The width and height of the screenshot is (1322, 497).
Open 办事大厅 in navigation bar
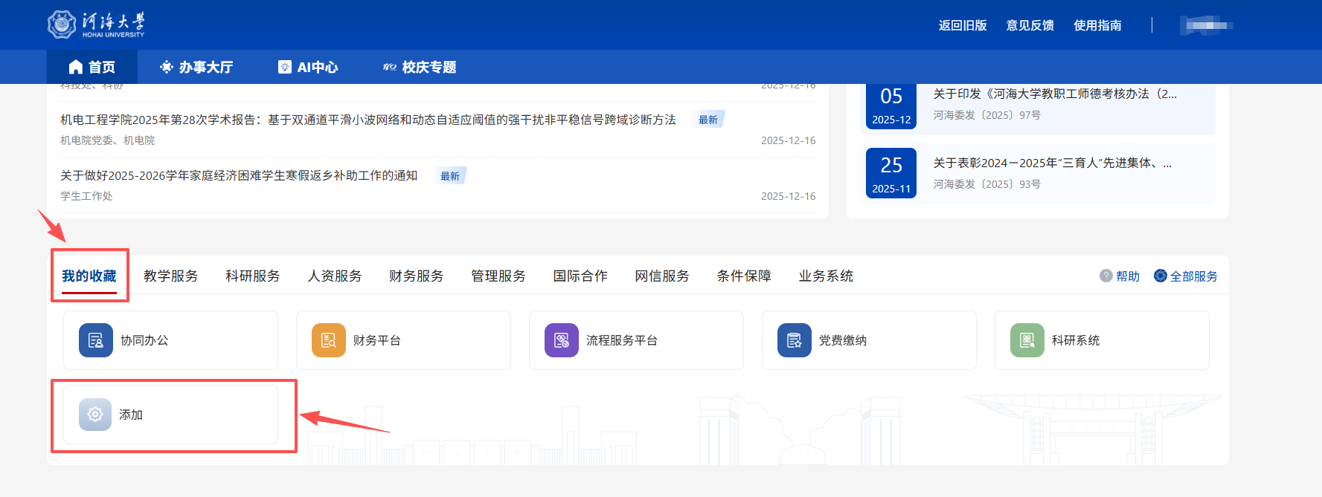pyautogui.click(x=196, y=68)
